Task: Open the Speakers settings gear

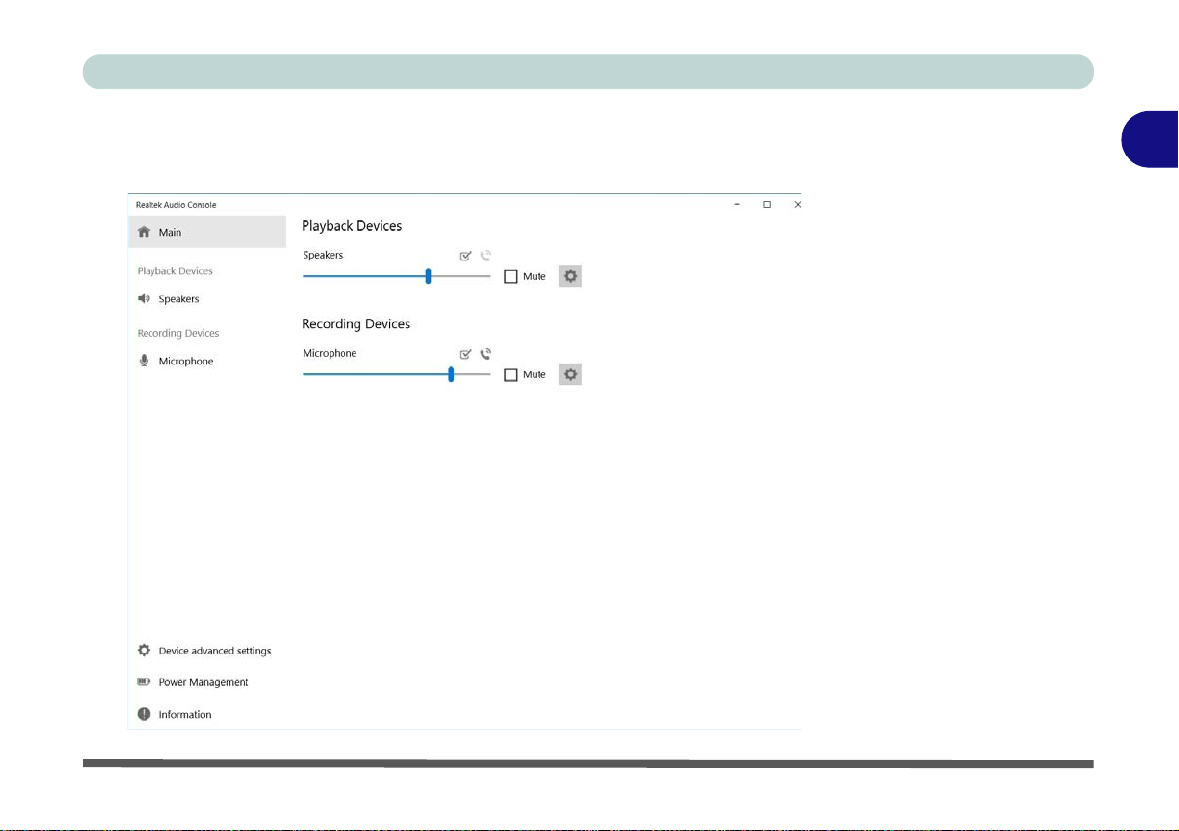Action: [571, 276]
